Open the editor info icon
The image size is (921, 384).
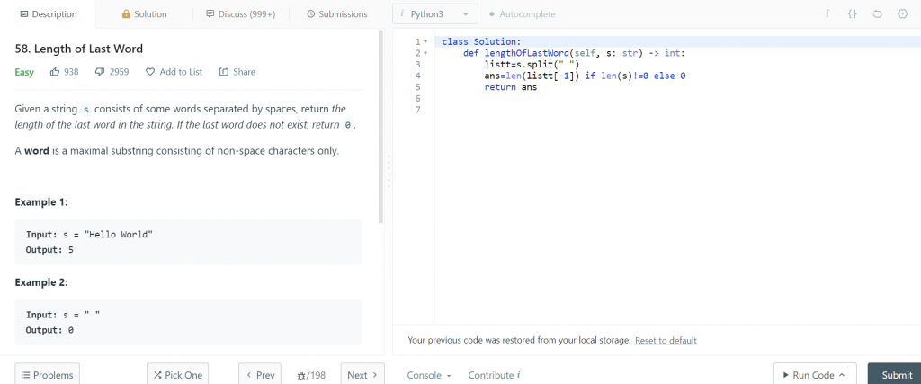tap(827, 14)
